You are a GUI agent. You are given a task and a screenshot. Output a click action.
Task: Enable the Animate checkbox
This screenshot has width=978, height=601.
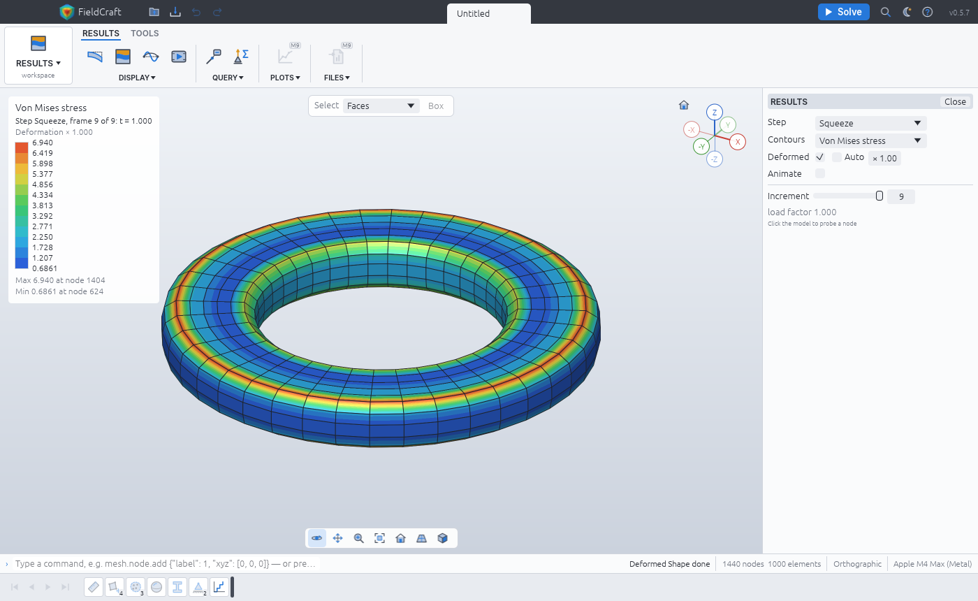[x=820, y=173]
